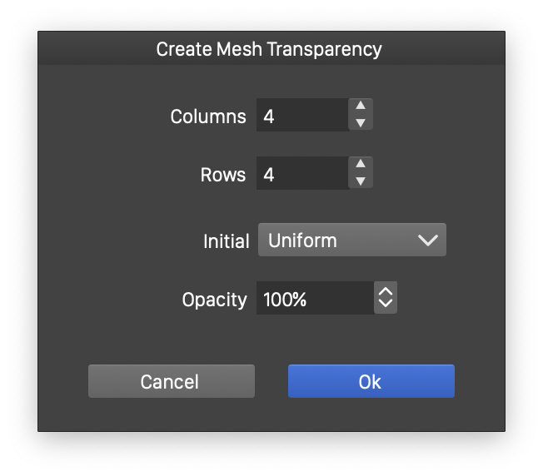Click the chevron on the Initial dropdown
This screenshot has height=476, width=543.
coord(427,240)
